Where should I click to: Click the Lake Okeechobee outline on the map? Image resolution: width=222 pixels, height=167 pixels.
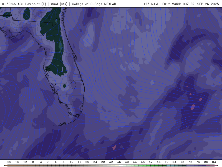coord(72,85)
